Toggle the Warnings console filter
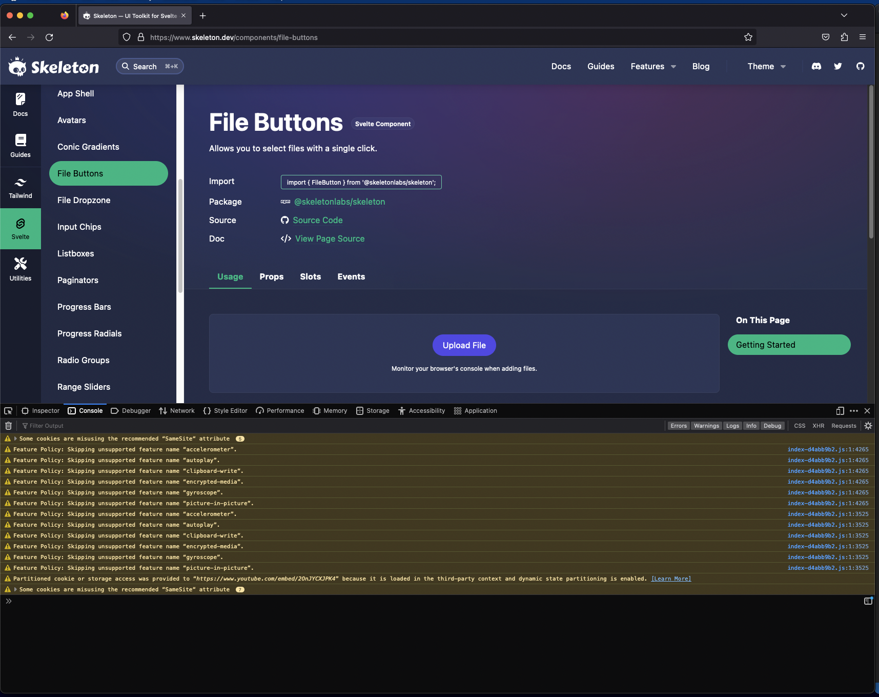Image resolution: width=879 pixels, height=697 pixels. pos(706,425)
